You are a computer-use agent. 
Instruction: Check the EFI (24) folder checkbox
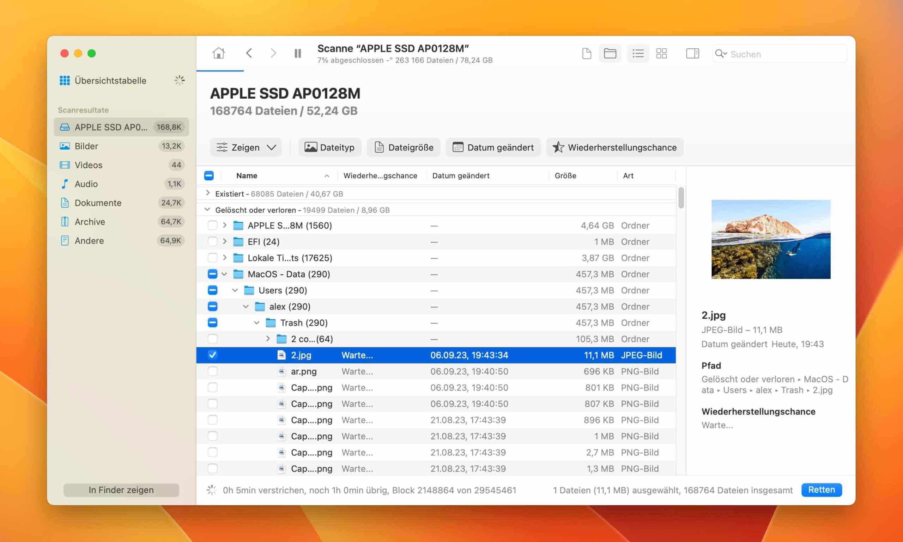pyautogui.click(x=212, y=241)
